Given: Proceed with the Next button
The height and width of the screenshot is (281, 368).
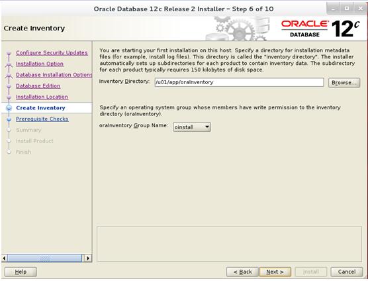Looking at the screenshot, I should [x=275, y=272].
